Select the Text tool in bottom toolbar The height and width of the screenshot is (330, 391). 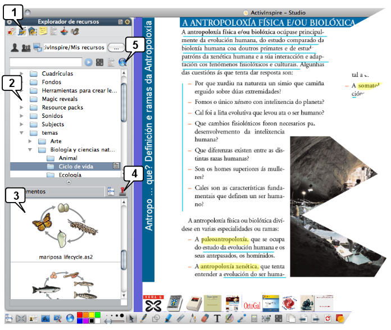point(217,319)
